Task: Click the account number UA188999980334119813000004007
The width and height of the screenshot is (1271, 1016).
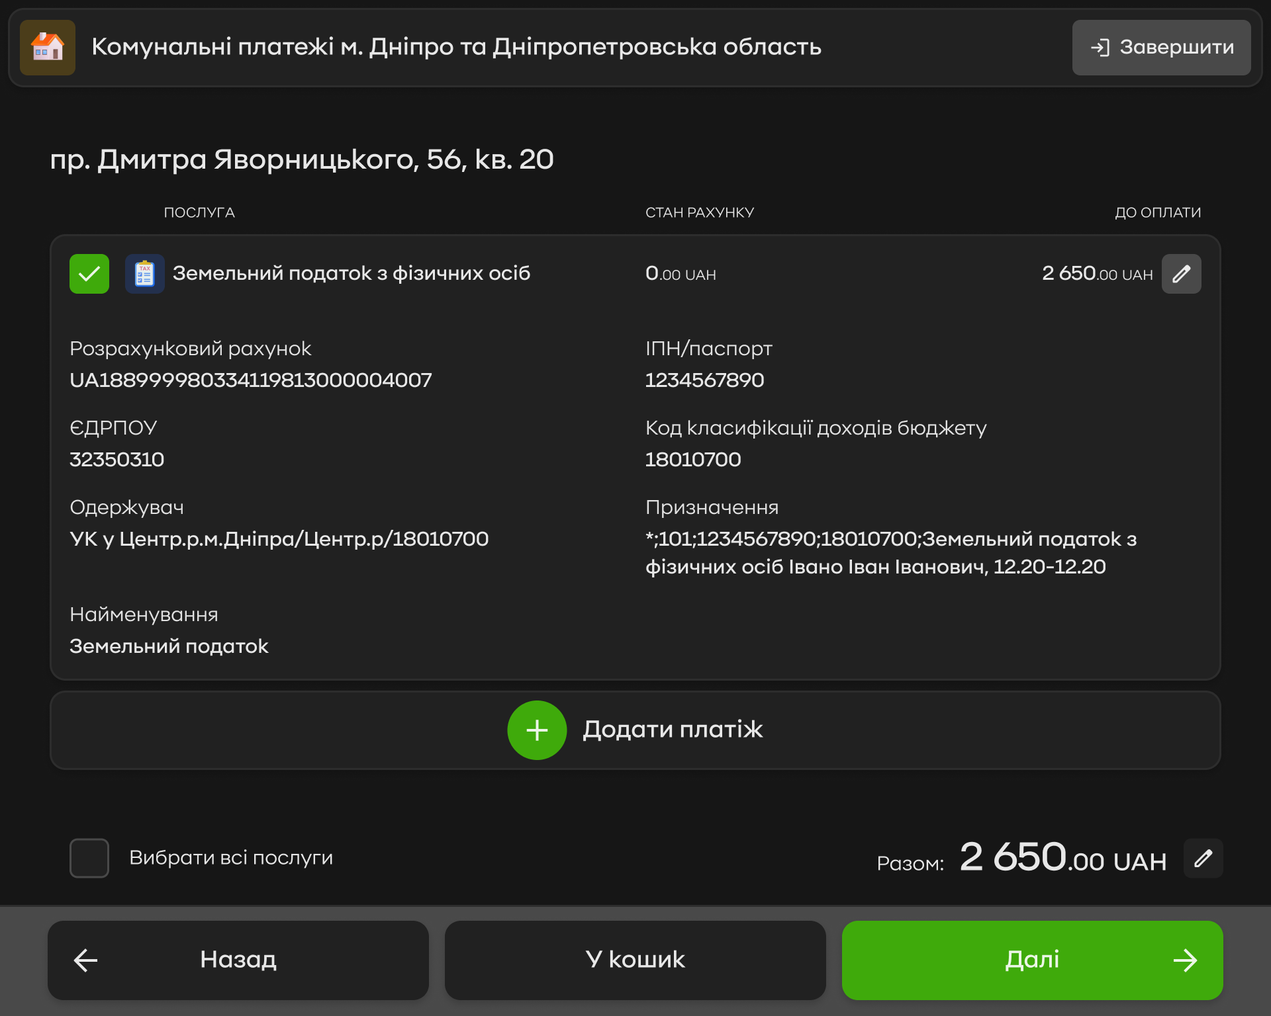Action: (x=251, y=380)
